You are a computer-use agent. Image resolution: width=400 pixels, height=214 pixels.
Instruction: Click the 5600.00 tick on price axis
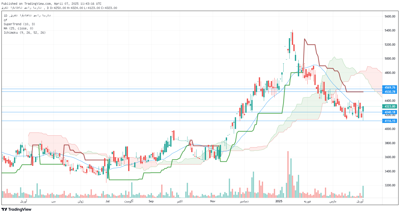[x=390, y=16]
